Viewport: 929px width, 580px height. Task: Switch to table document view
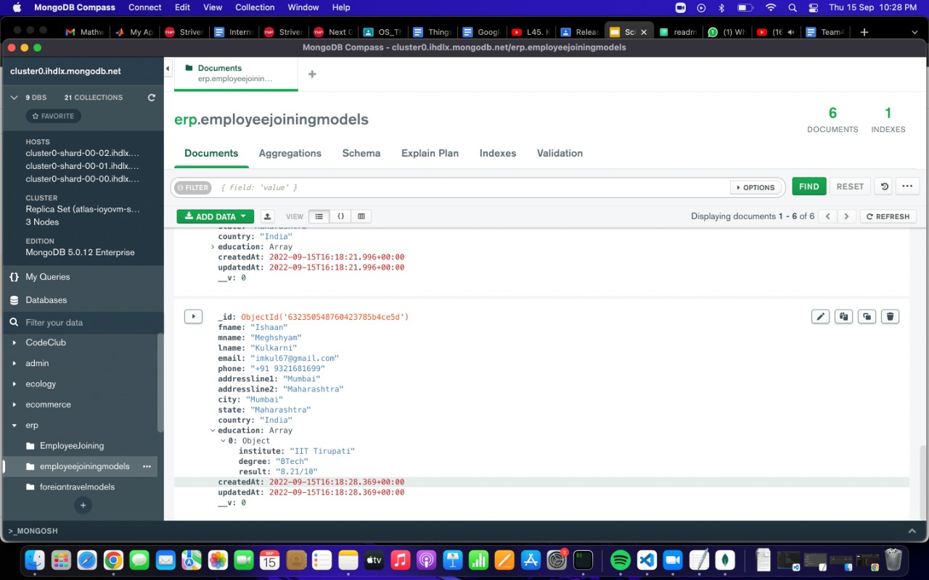tap(361, 216)
